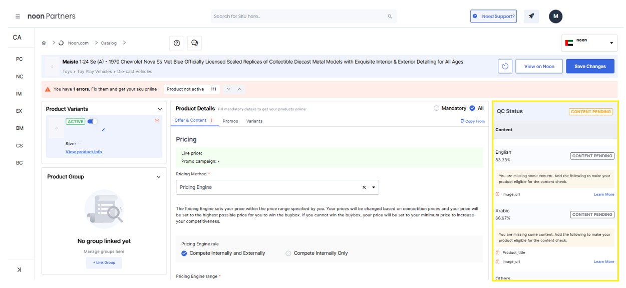The height and width of the screenshot is (288, 626).
Task: Click the Catalog breadcrumb link
Action: pyautogui.click(x=109, y=43)
